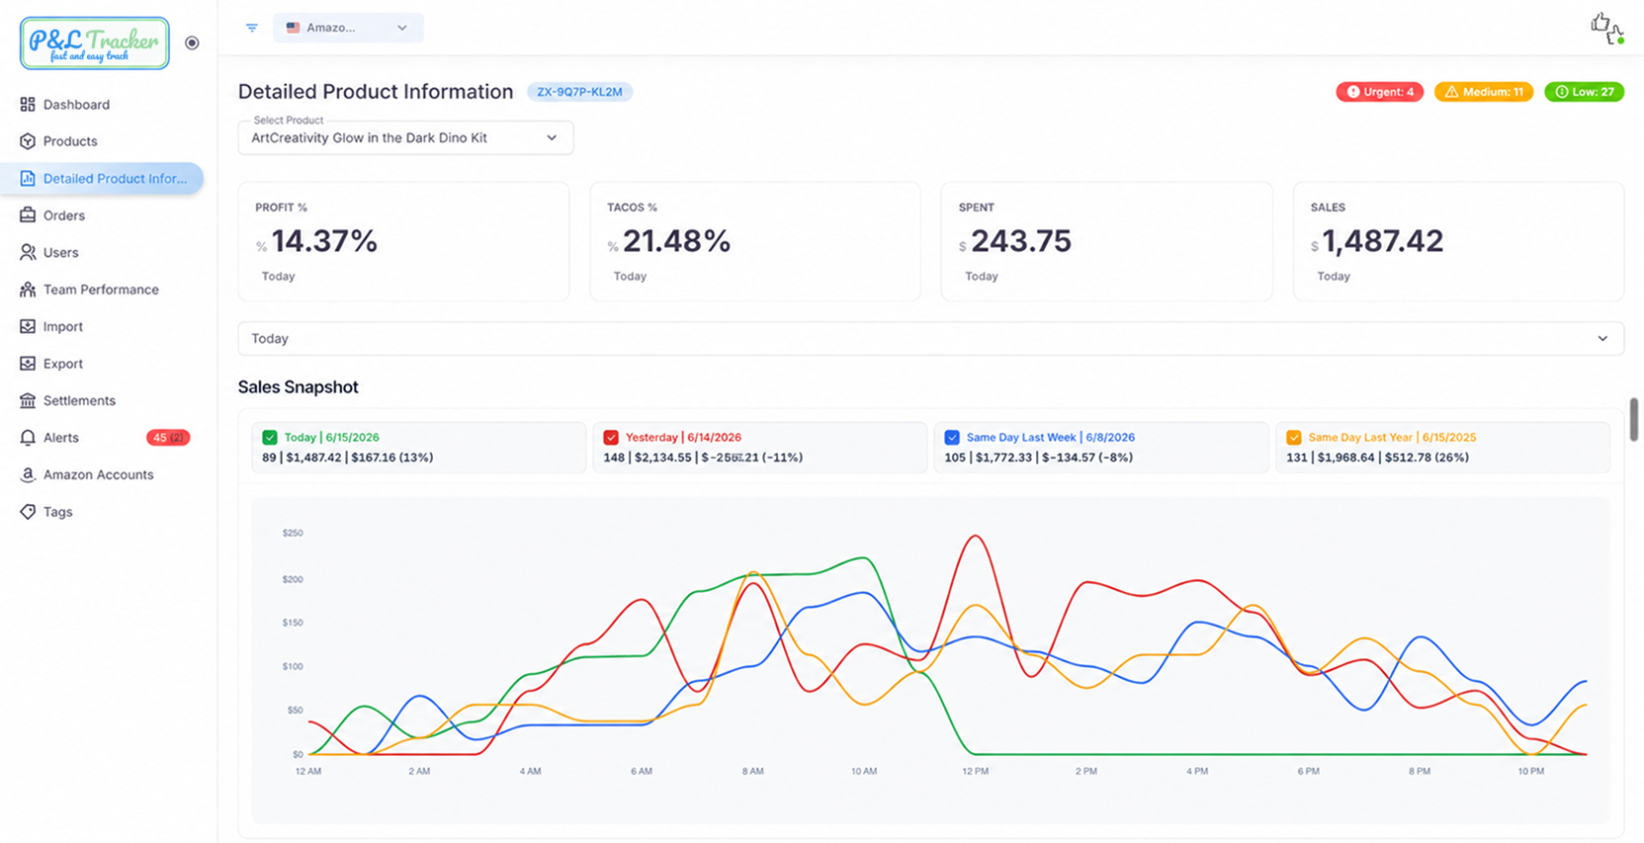Viewport: 1644px width, 843px height.
Task: Open the Amazon marketplace dropdown
Action: (348, 28)
